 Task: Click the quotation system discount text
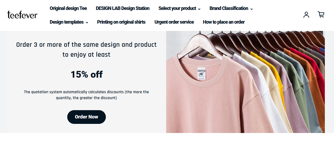point(86,95)
